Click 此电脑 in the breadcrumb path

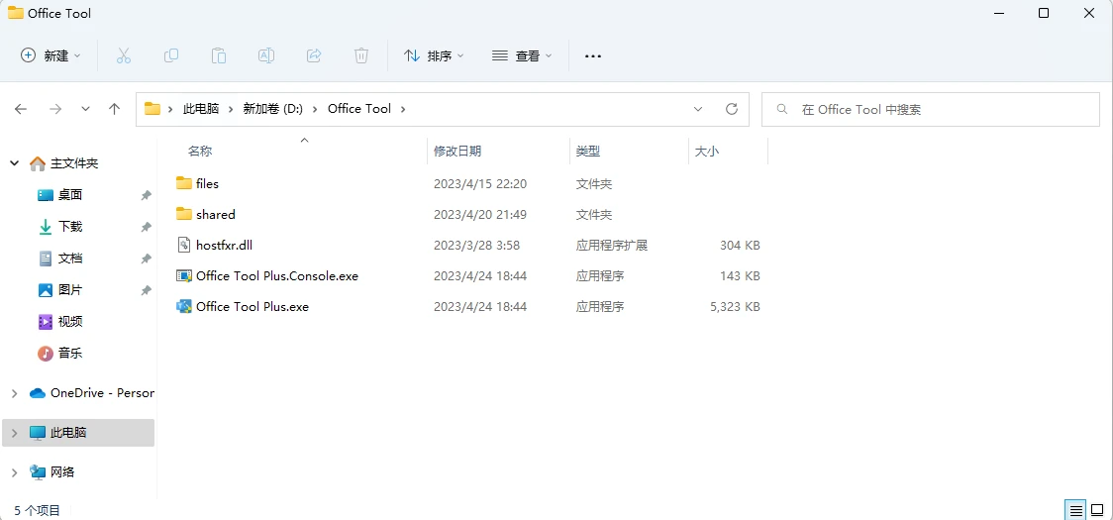[201, 109]
